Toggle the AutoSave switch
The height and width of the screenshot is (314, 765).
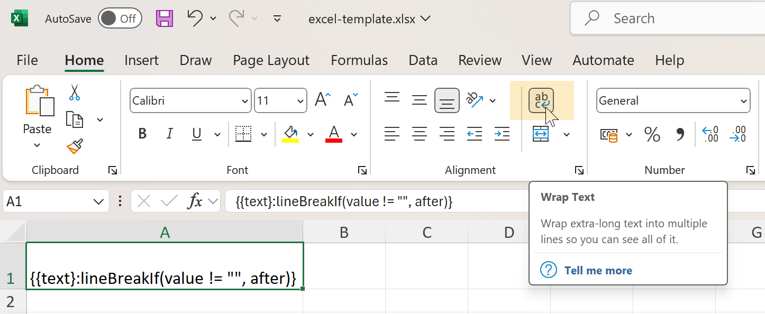(120, 19)
